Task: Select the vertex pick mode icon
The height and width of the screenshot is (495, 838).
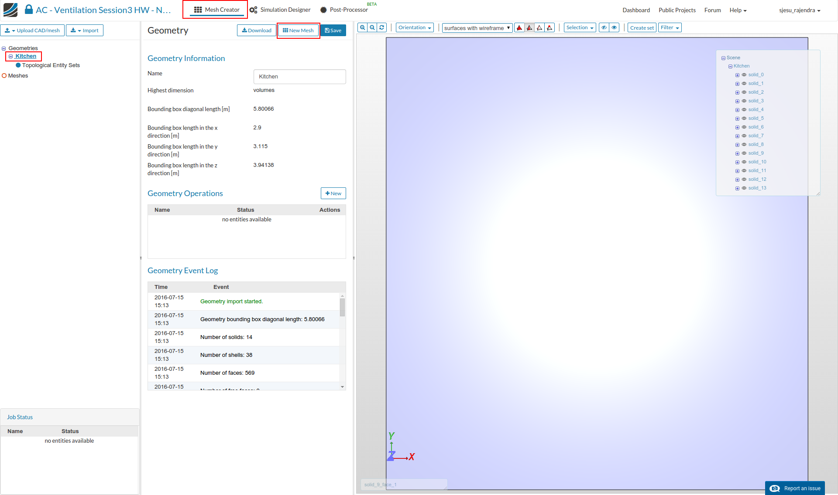Action: [x=550, y=28]
